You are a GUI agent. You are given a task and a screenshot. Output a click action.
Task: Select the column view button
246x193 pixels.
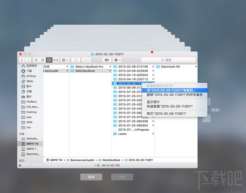click(49, 60)
